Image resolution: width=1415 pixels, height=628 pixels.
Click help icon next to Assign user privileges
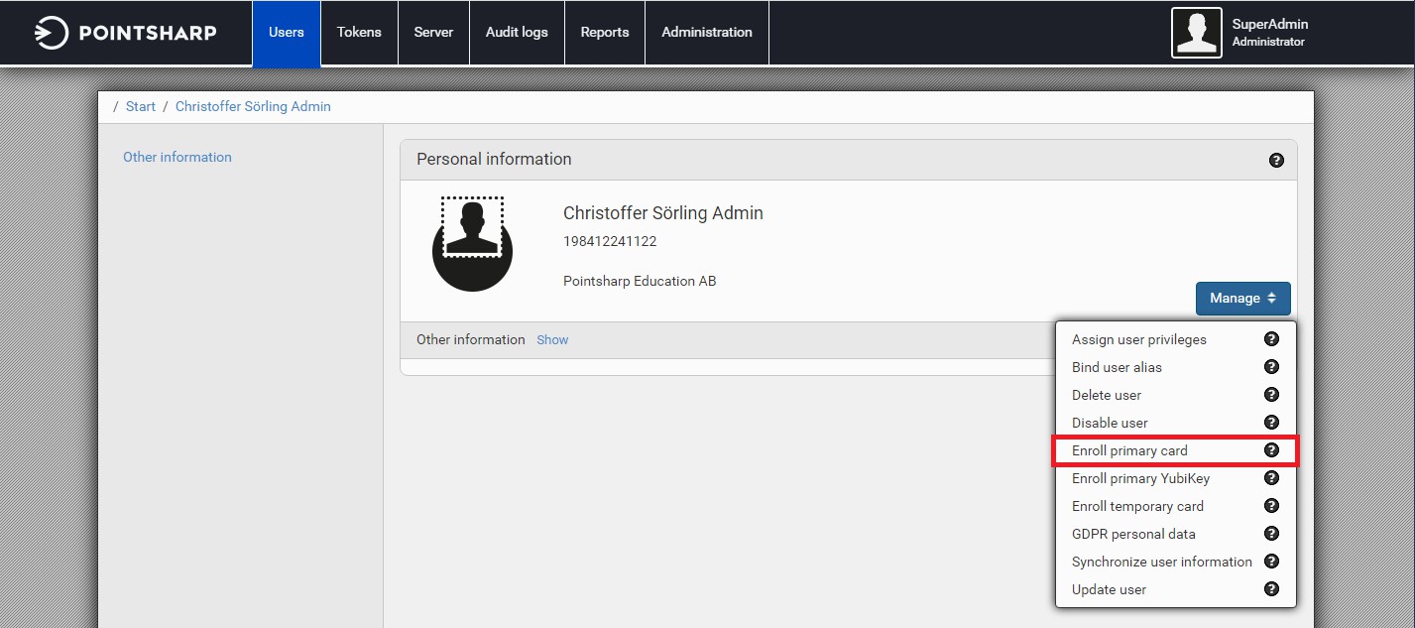[1271, 339]
